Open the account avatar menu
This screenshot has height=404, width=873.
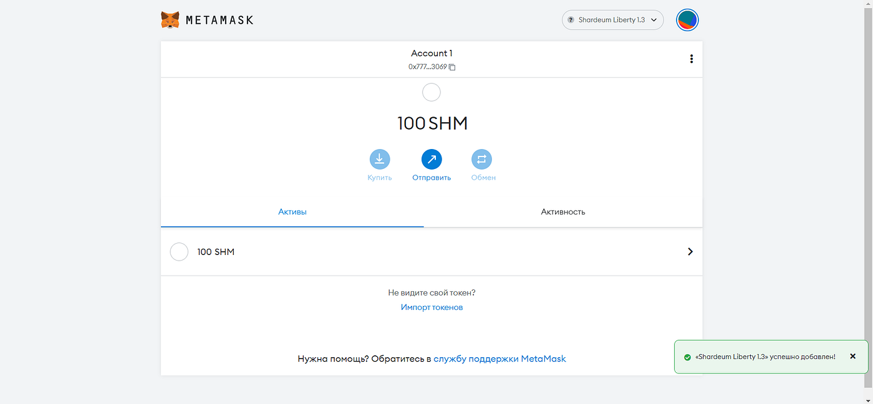[687, 20]
